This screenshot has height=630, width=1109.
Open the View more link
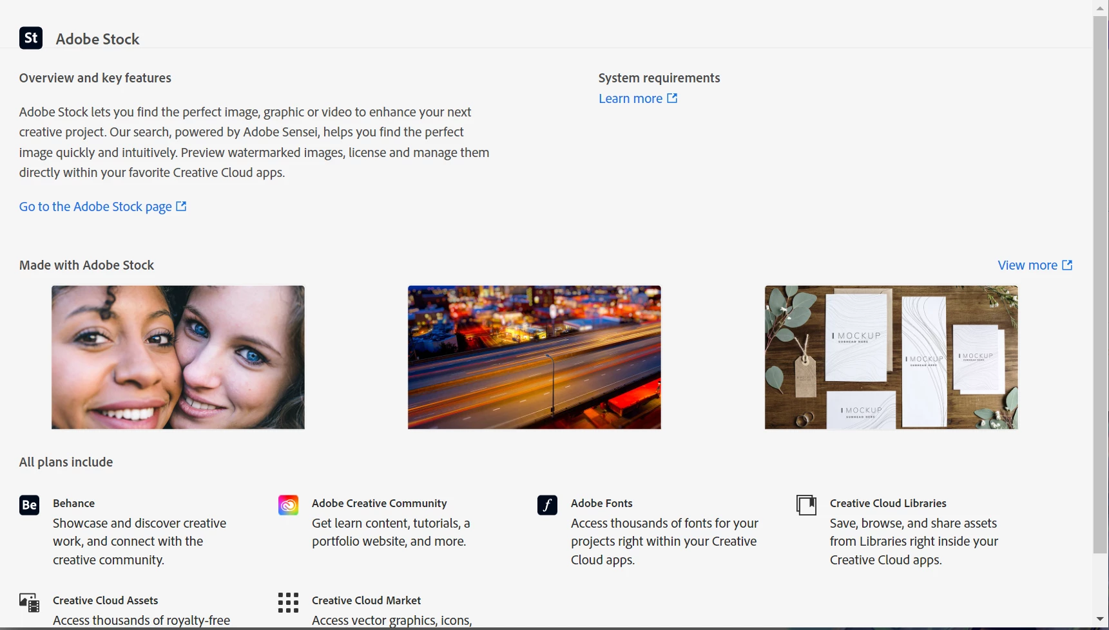pyautogui.click(x=1035, y=265)
